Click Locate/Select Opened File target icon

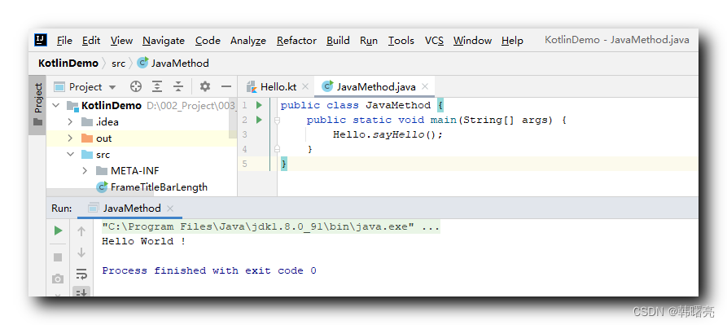click(135, 86)
